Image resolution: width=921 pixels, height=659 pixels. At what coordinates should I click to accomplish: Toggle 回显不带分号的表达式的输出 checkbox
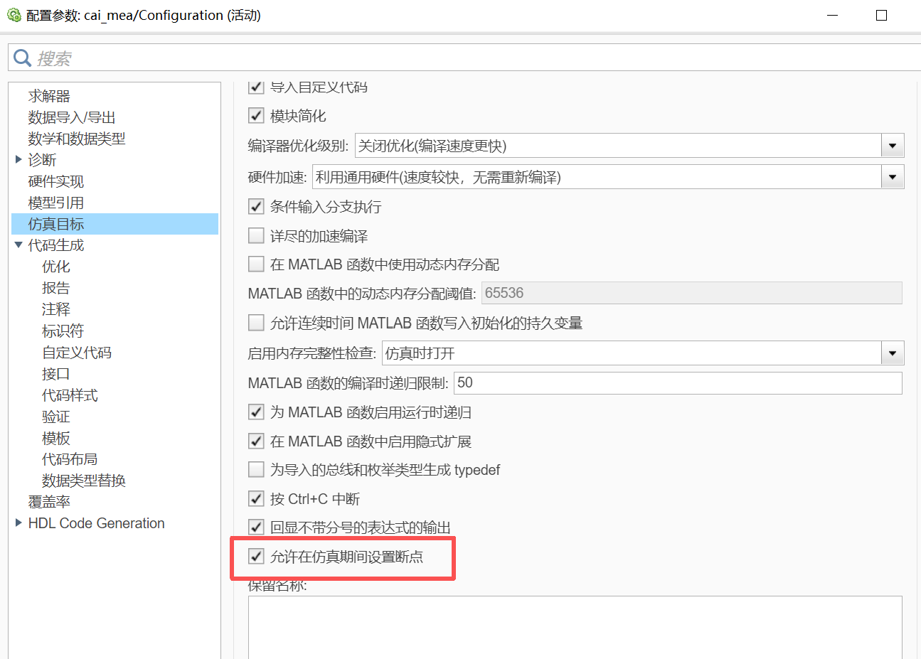tap(256, 527)
